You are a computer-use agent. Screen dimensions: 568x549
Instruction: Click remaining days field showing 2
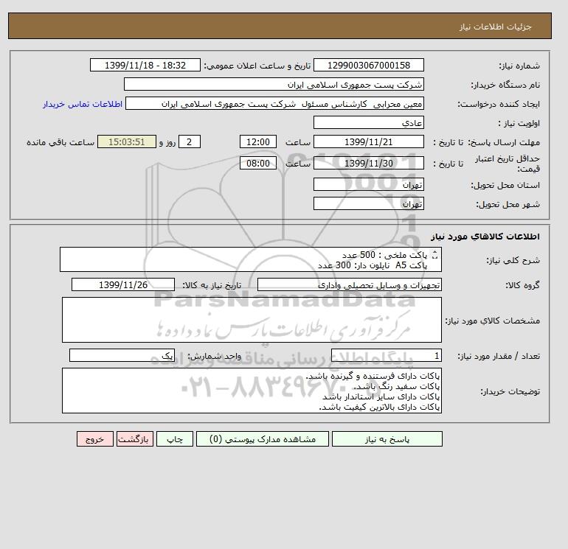click(x=190, y=142)
